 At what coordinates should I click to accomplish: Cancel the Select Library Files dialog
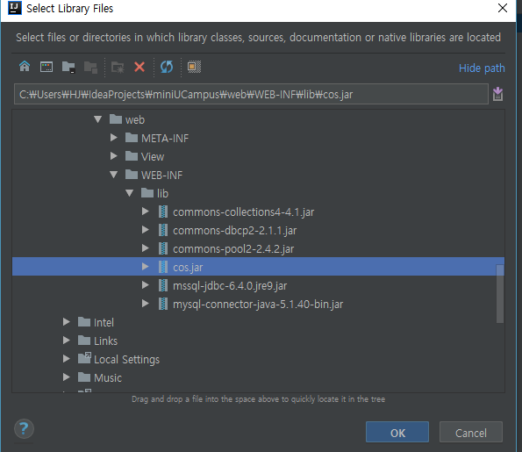pos(471,433)
